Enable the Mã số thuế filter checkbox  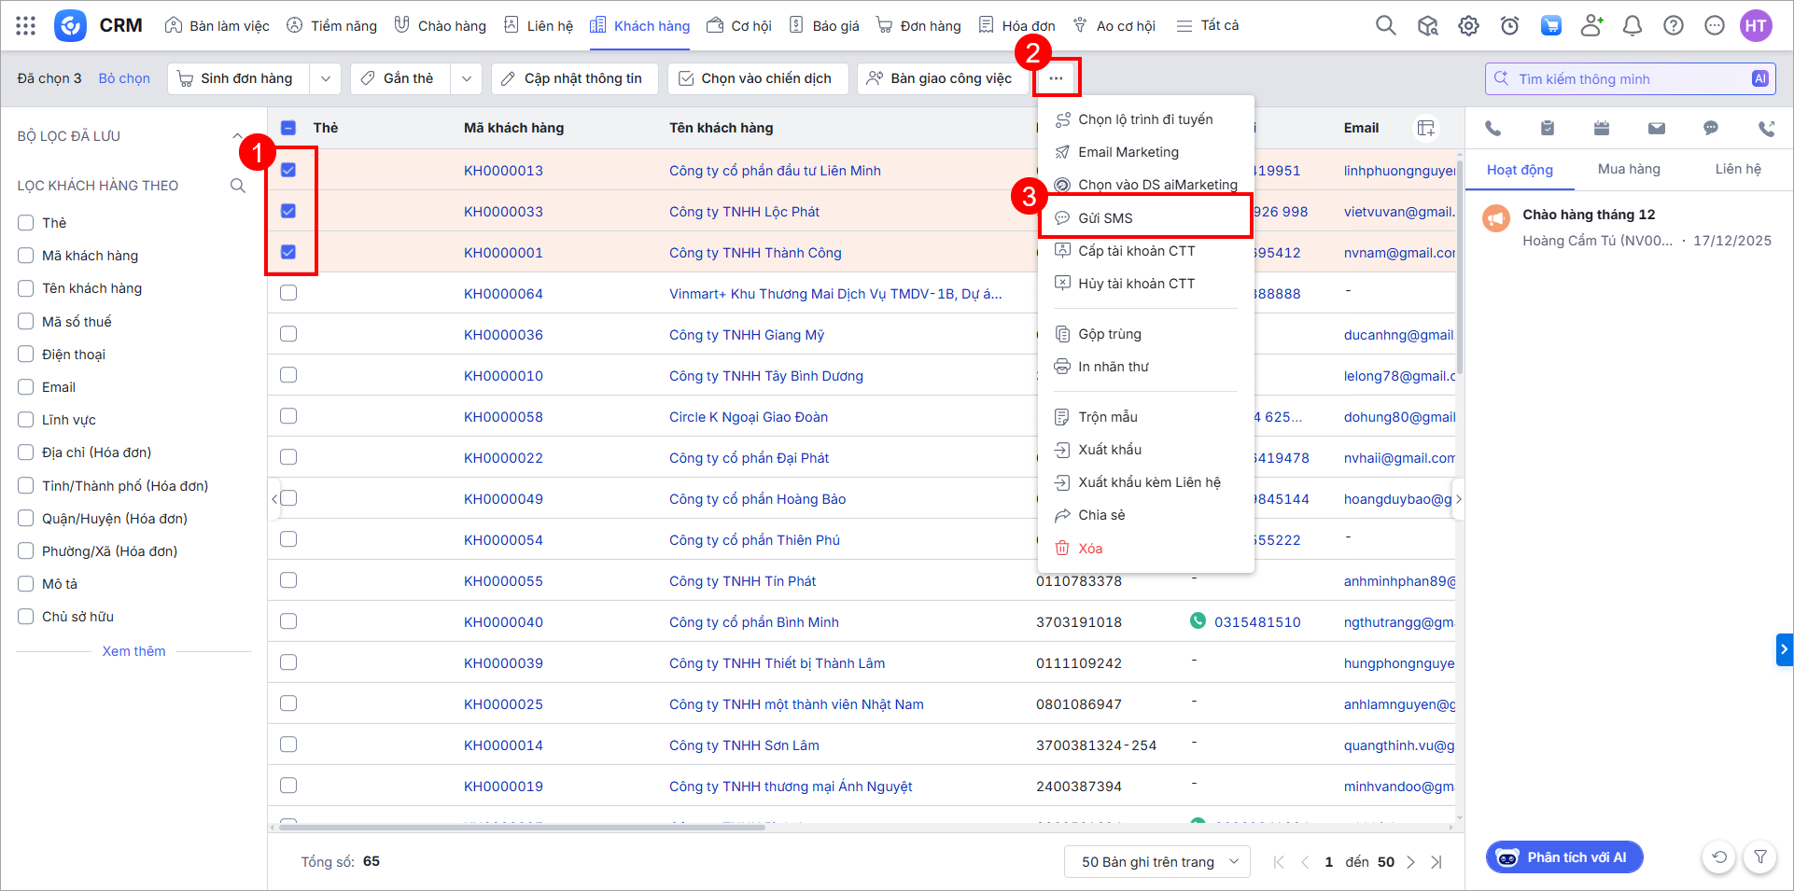(x=26, y=322)
